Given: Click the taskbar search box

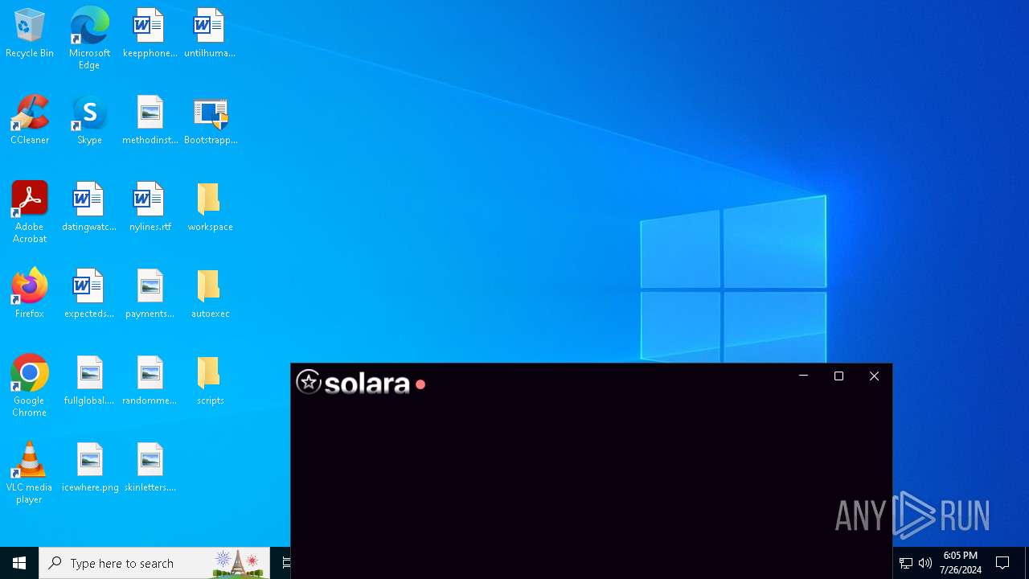Looking at the screenshot, I should (154, 563).
